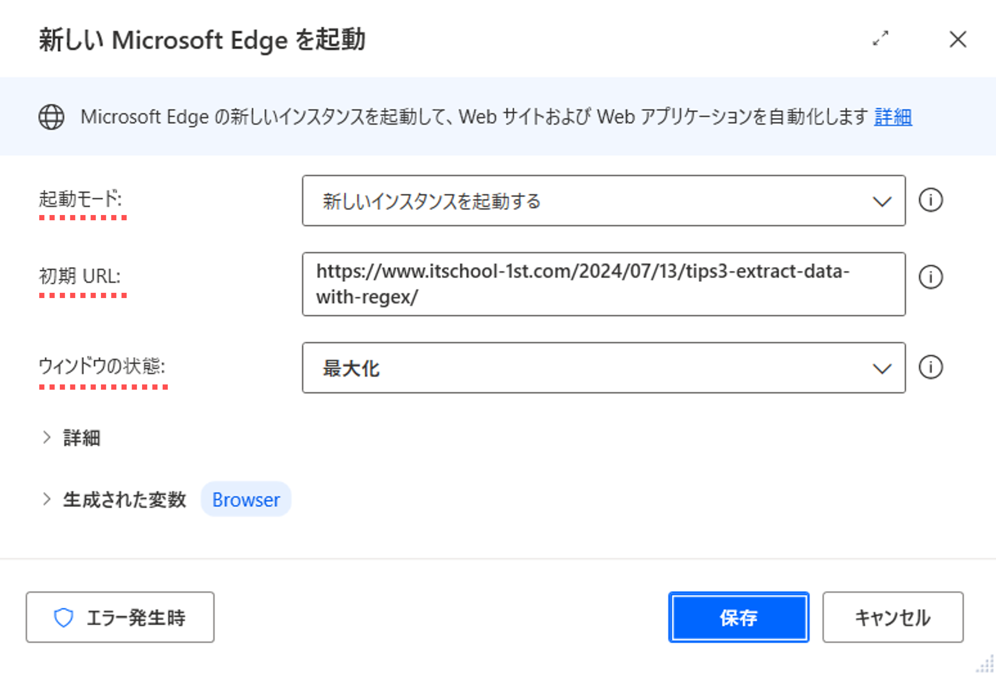Click the expand dialog arrows icon

pos(881,39)
